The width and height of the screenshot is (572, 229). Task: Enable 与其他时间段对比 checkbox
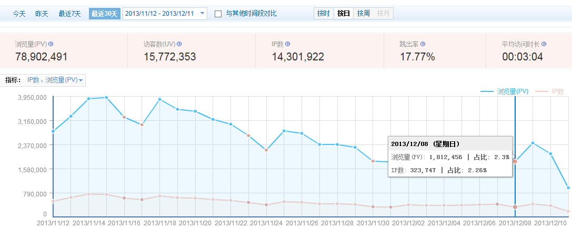click(x=218, y=14)
